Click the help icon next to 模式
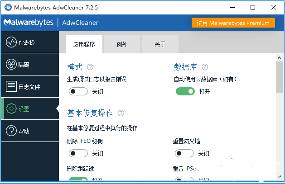The width and height of the screenshot is (285, 184). [90, 67]
